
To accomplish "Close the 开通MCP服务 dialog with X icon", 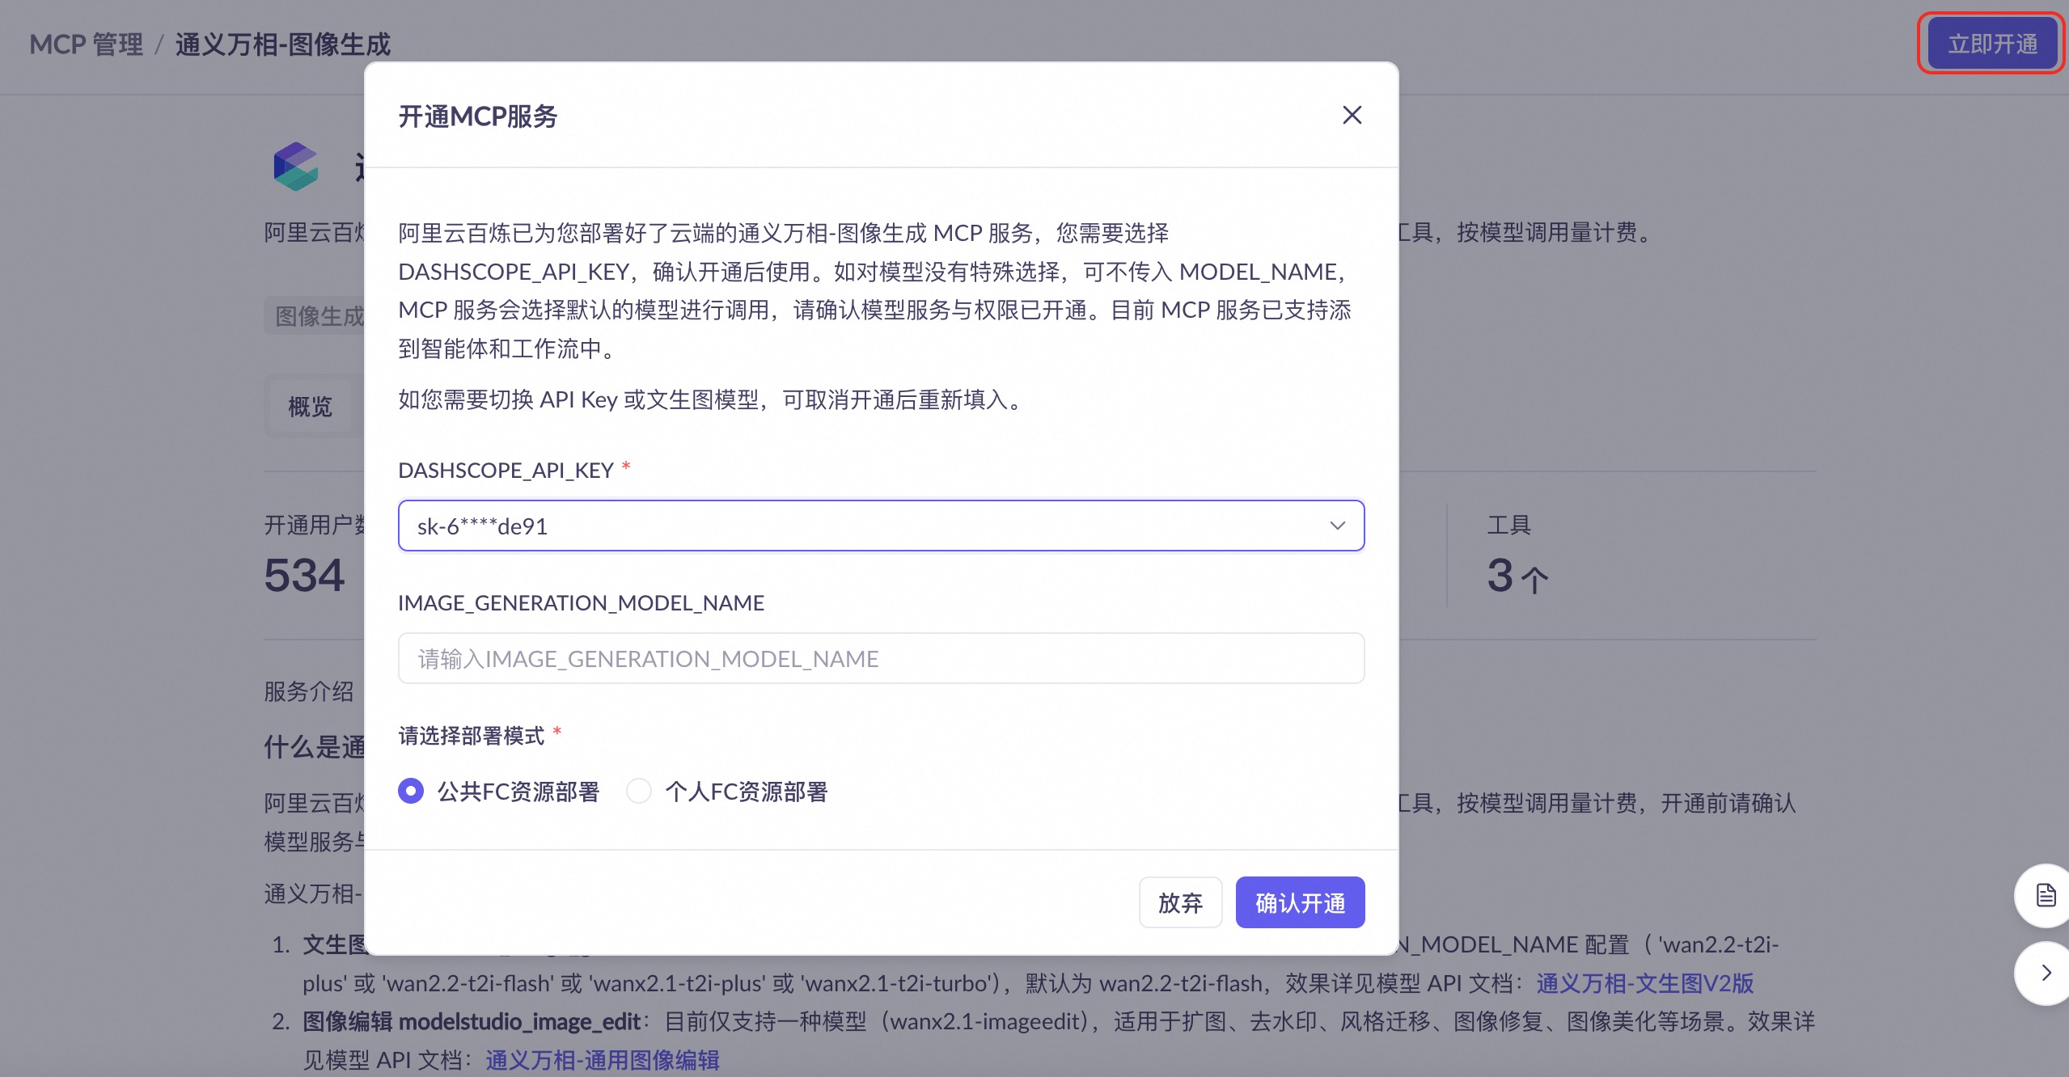I will coord(1352,116).
